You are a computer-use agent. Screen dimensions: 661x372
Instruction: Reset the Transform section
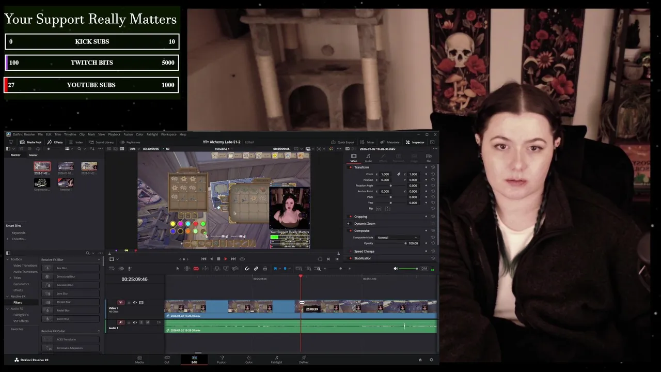click(433, 167)
